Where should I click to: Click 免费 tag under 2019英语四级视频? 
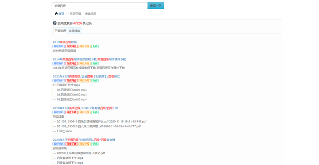tap(95, 46)
